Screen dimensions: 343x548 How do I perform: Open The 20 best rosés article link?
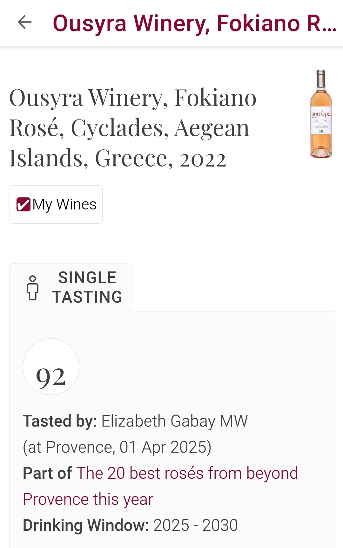(187, 473)
